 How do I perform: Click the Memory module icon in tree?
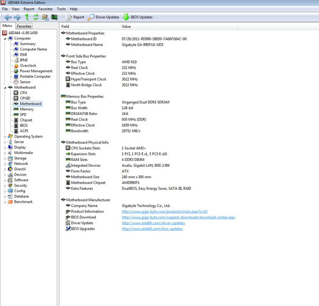pos(16,109)
